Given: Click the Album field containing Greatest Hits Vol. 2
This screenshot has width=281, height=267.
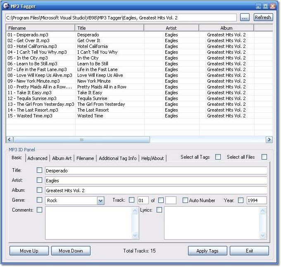Looking at the screenshot, I should pyautogui.click(x=156, y=190).
